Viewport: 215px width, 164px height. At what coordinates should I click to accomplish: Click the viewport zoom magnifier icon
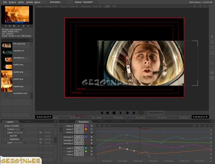coord(205,6)
